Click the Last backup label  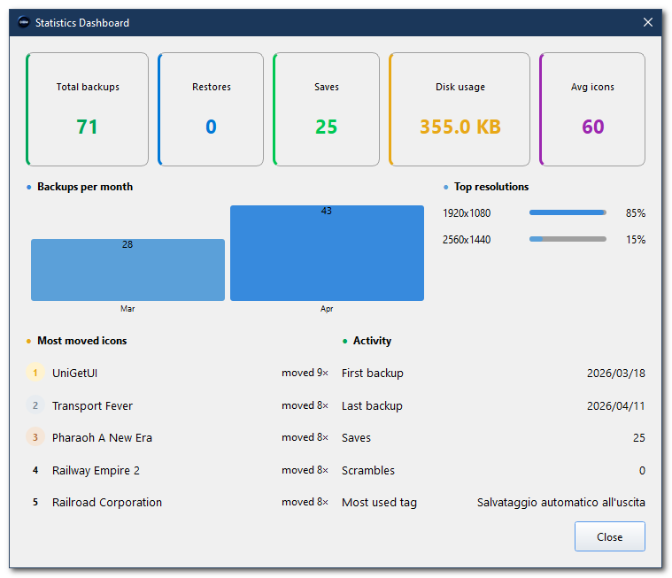[372, 405]
